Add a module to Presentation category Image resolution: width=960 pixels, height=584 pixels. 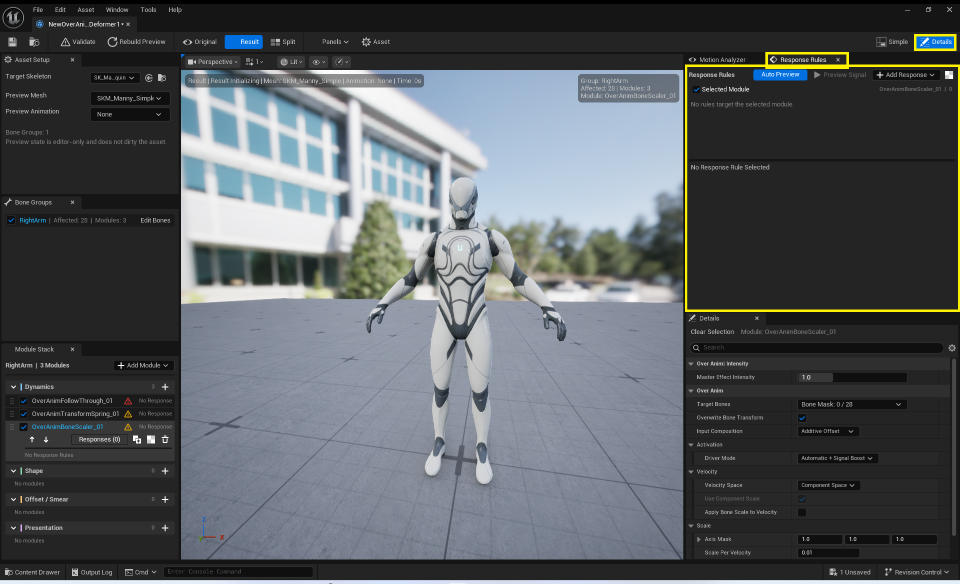[x=165, y=528]
